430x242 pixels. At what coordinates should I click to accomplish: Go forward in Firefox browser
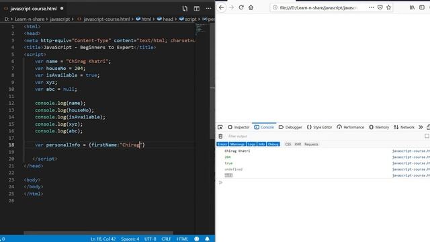point(231,7)
